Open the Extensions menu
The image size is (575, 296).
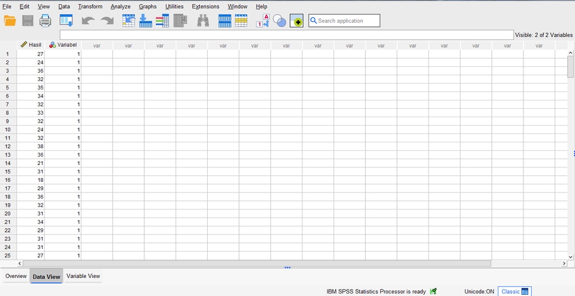point(205,6)
